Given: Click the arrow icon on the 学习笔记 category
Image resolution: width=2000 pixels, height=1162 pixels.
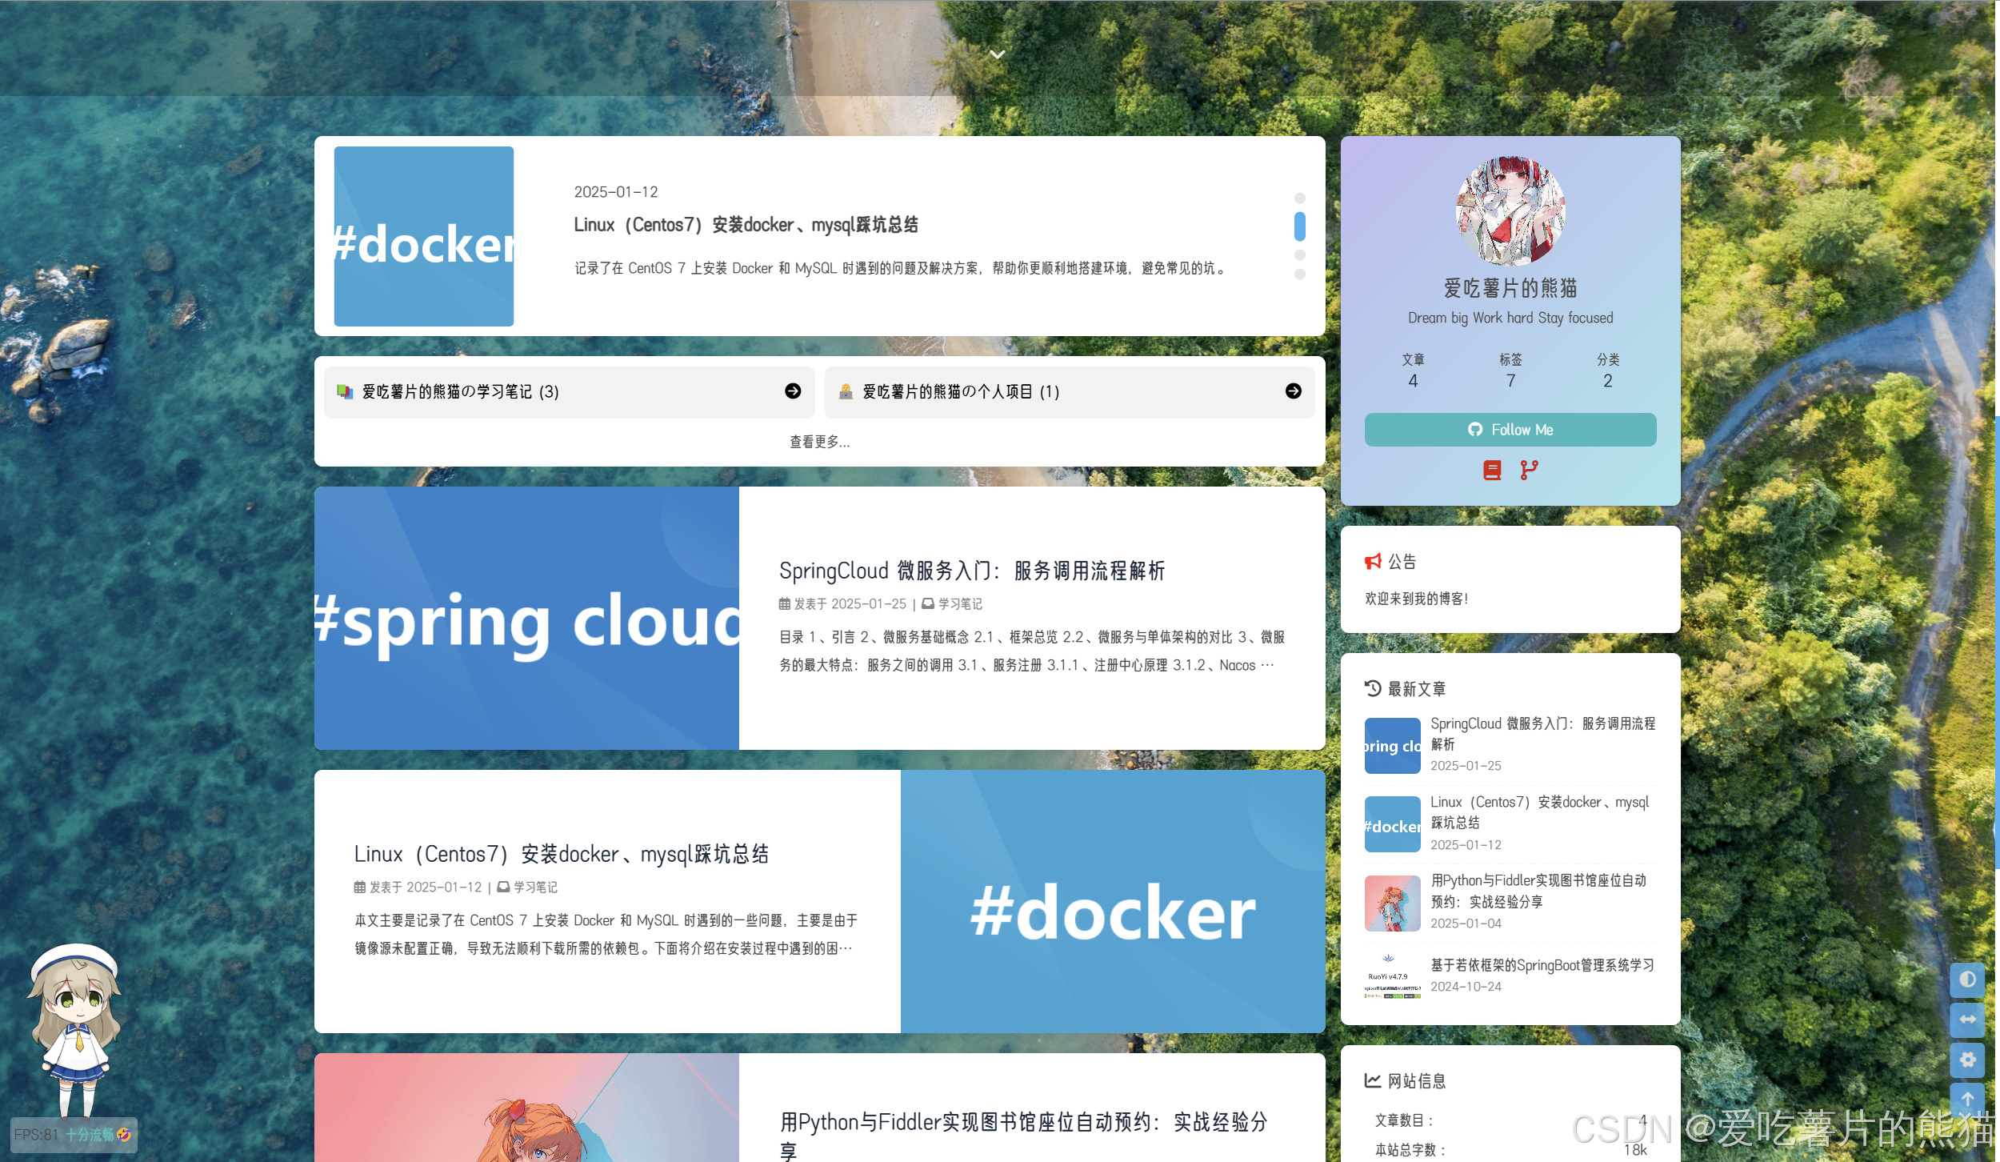Looking at the screenshot, I should (x=793, y=391).
